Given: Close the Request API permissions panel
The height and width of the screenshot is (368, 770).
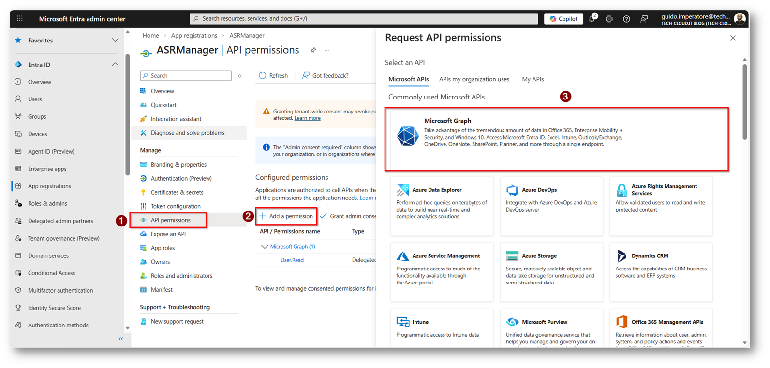Looking at the screenshot, I should (733, 38).
